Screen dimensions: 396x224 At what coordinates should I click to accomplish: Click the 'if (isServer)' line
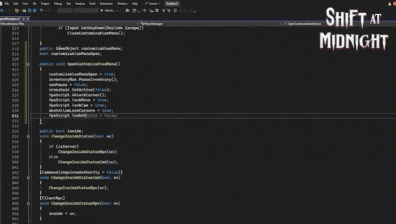64,147
